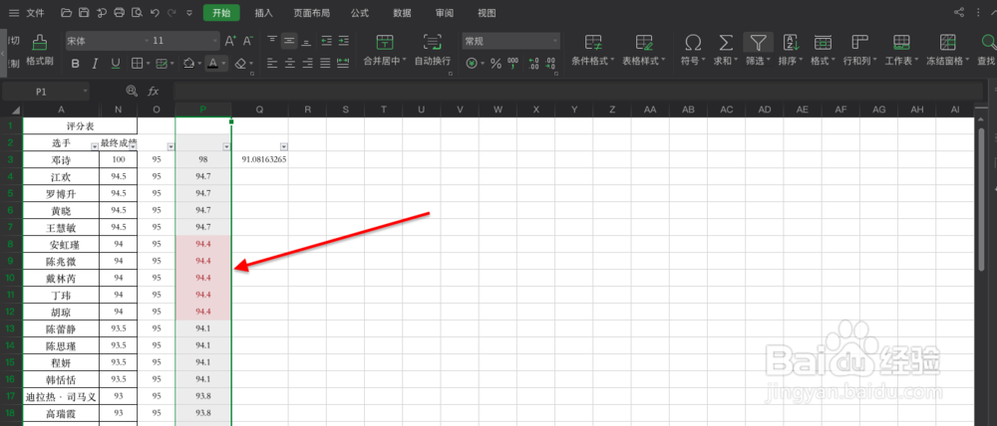Expand the quick access toolbar customize arrow
Screen dimensions: 997x426
(189, 13)
